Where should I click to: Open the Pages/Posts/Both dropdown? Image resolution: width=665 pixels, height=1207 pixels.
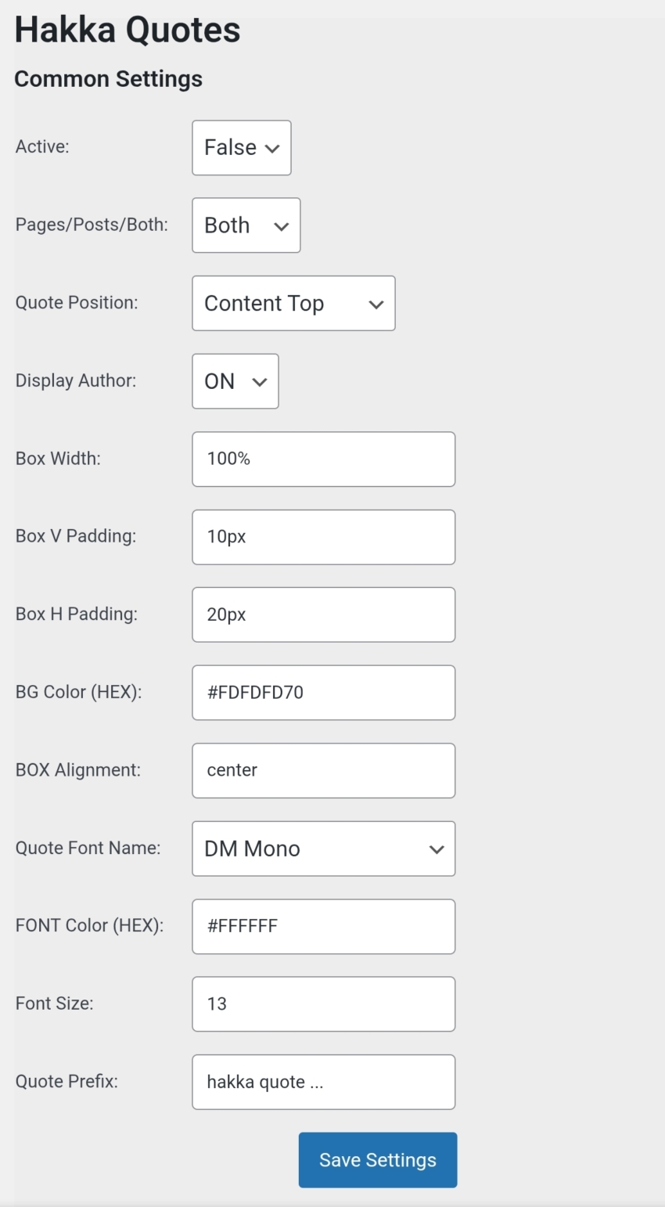click(x=246, y=225)
